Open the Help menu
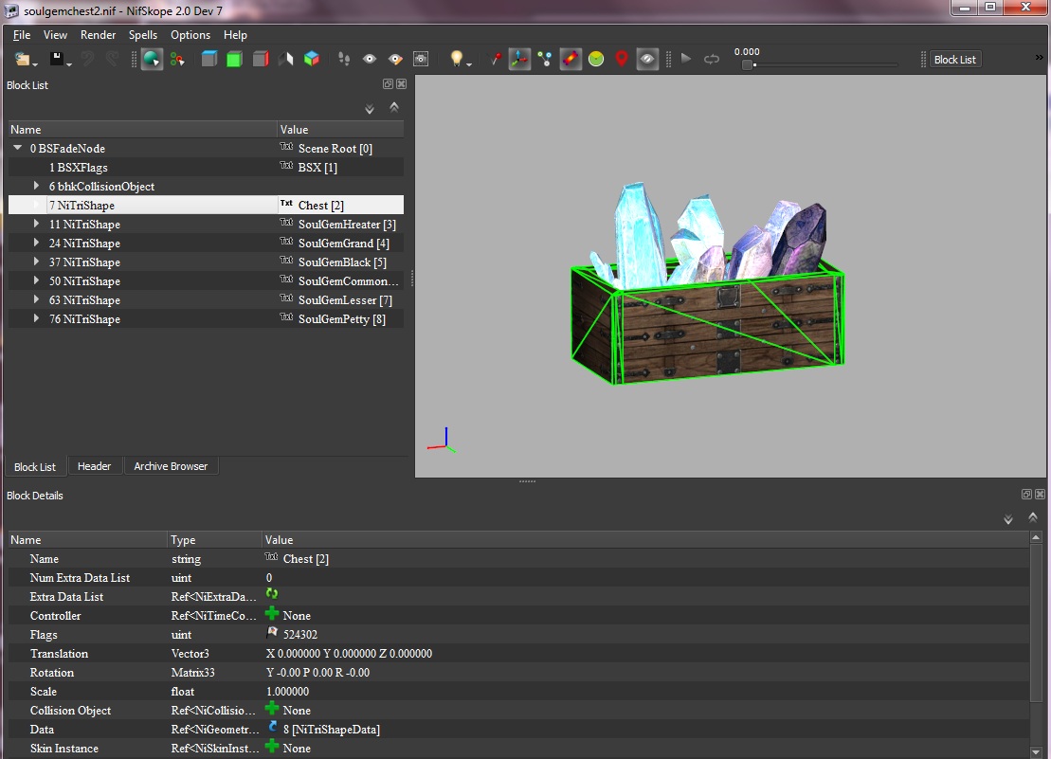 (x=235, y=35)
